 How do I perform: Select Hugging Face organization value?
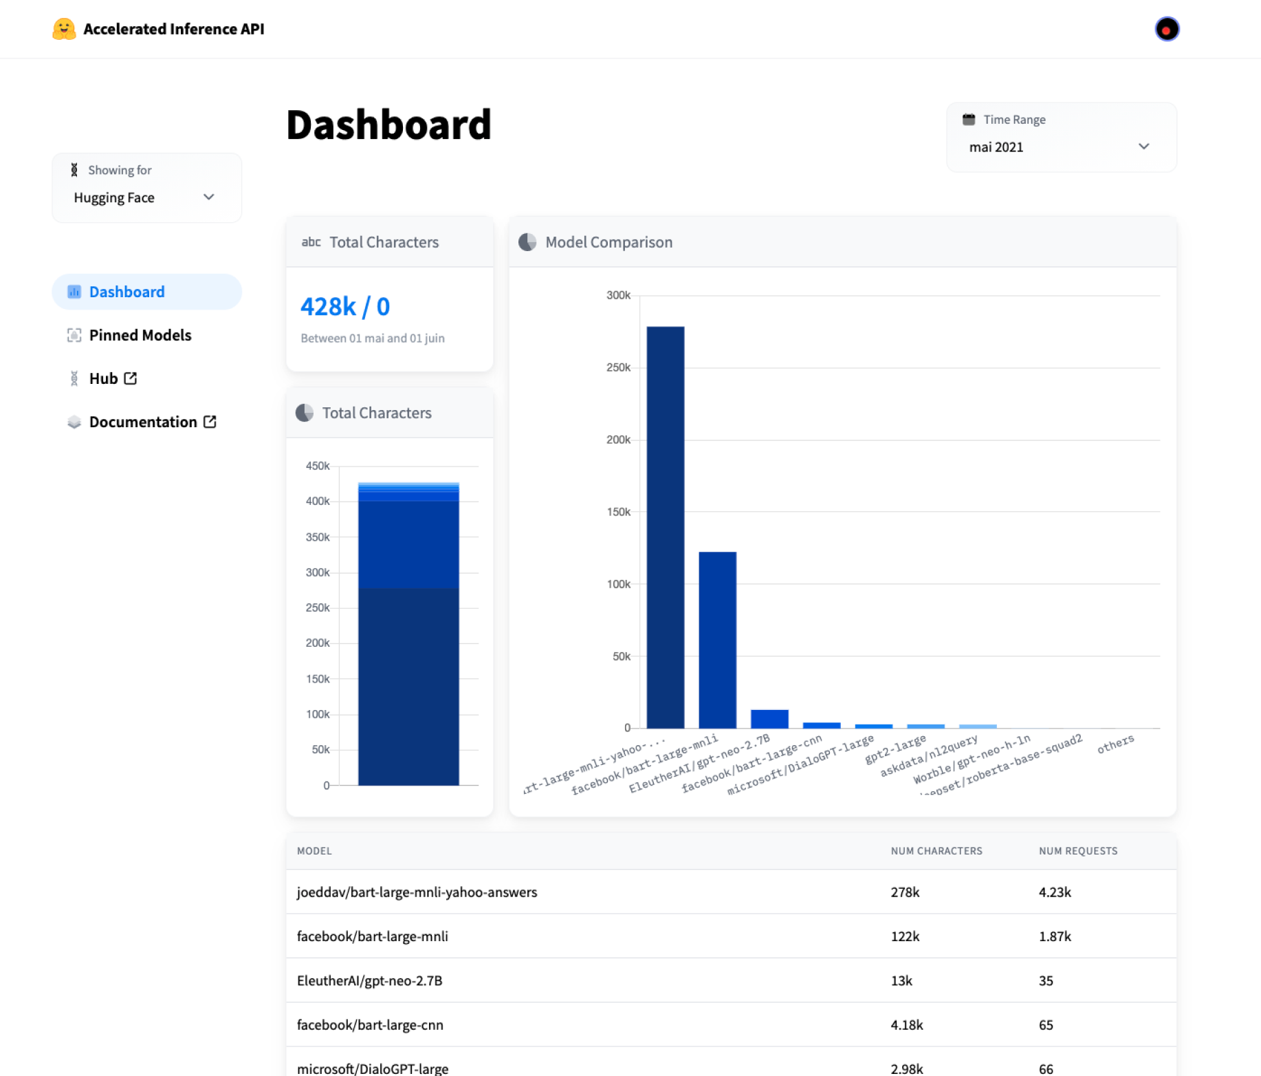click(x=114, y=198)
